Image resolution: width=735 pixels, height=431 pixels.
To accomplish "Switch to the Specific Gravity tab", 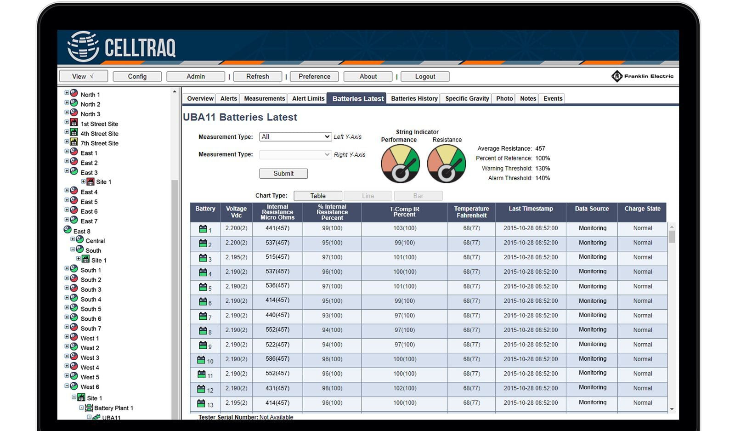I will [467, 98].
